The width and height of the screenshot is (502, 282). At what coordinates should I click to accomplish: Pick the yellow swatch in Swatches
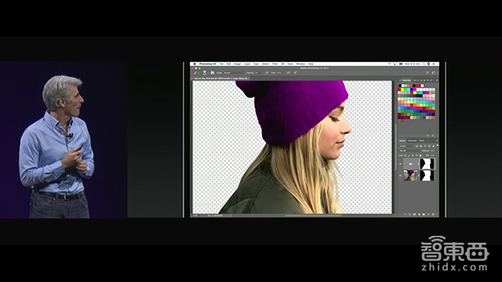402,89
